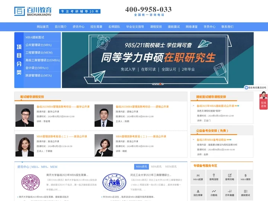Click the 专硕备考服务专区 heading

(x=205, y=166)
